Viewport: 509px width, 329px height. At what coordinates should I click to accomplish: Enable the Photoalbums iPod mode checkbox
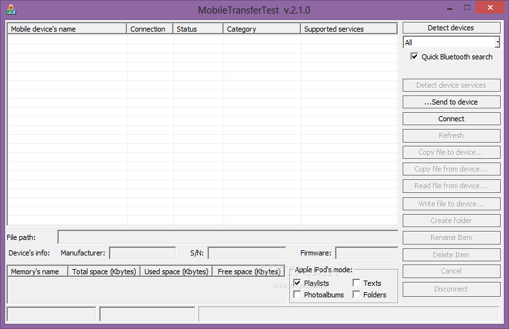click(x=296, y=295)
